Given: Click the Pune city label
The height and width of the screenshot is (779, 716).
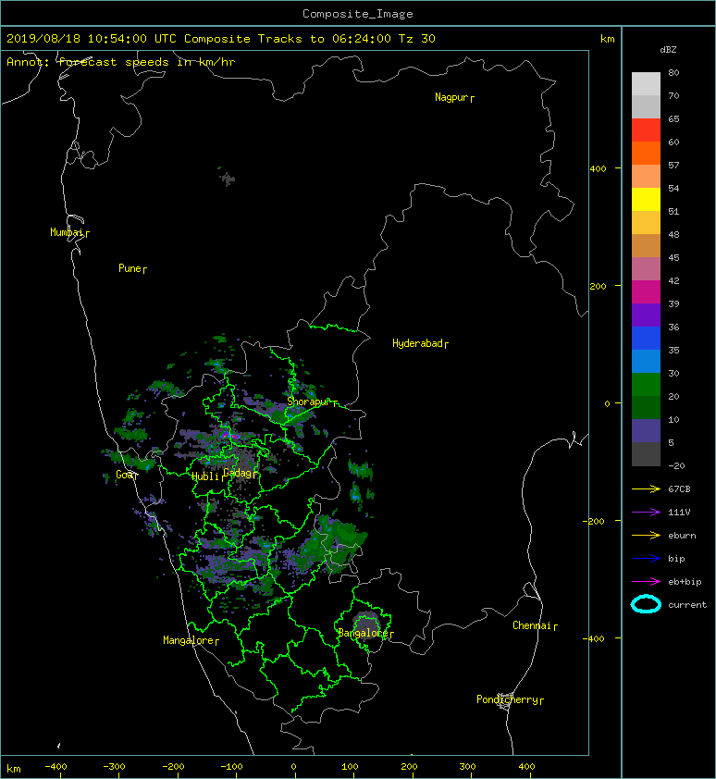Looking at the screenshot, I should 132,268.
